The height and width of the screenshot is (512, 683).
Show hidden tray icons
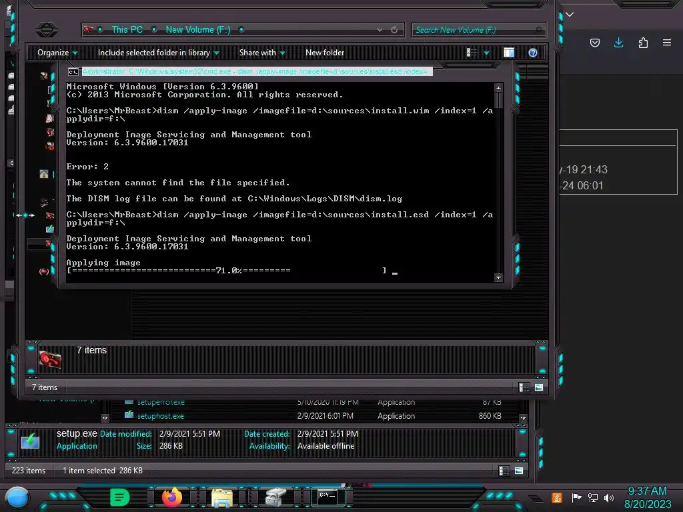(536, 498)
